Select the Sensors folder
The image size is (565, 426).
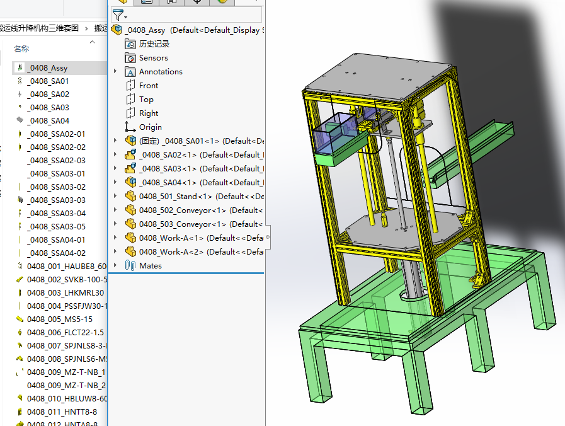pyautogui.click(x=153, y=58)
